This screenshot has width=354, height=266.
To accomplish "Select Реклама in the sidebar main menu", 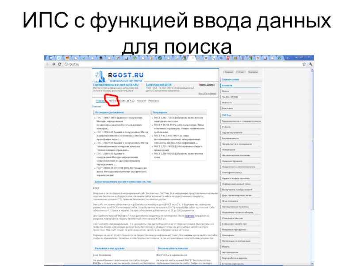I will [240, 108].
